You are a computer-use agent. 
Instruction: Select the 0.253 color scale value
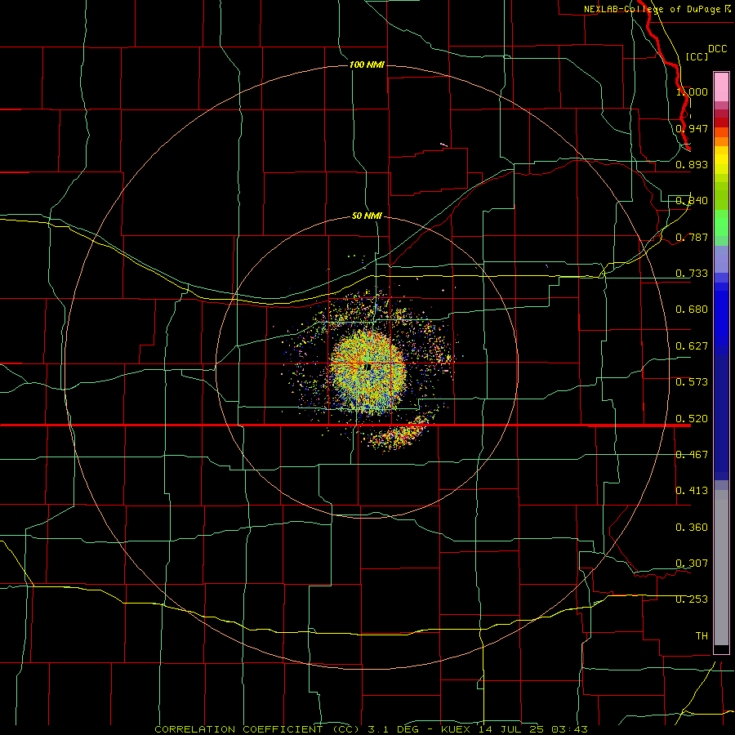[x=692, y=599]
